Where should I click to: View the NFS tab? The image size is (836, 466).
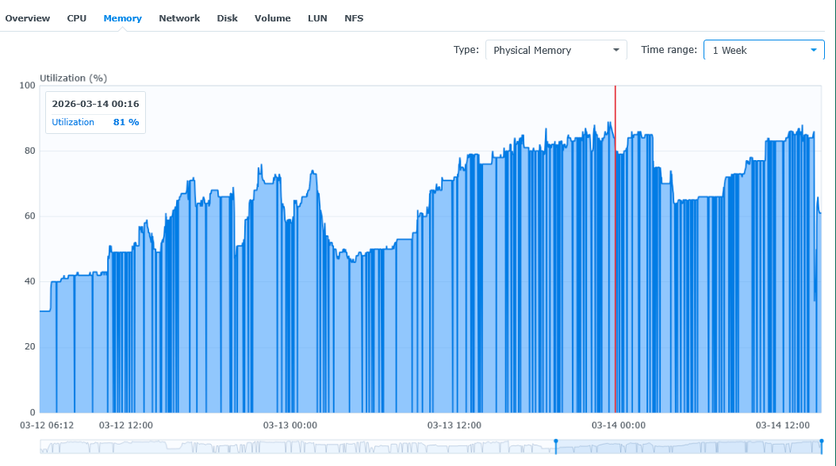click(354, 18)
